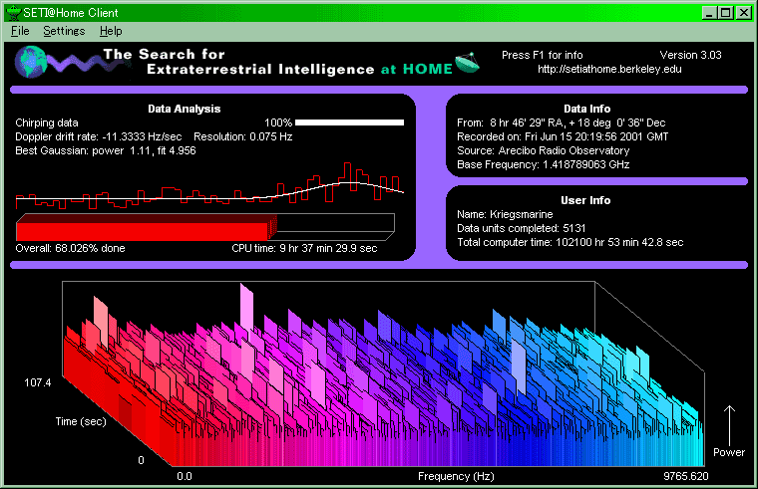This screenshot has height=489, width=758.
Task: Maximize the SETI@Home Client window
Action: pyautogui.click(x=726, y=13)
